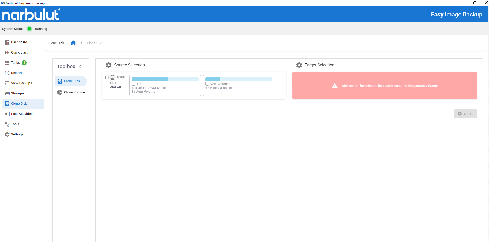Click the Restore icon in sidebar

coord(7,73)
